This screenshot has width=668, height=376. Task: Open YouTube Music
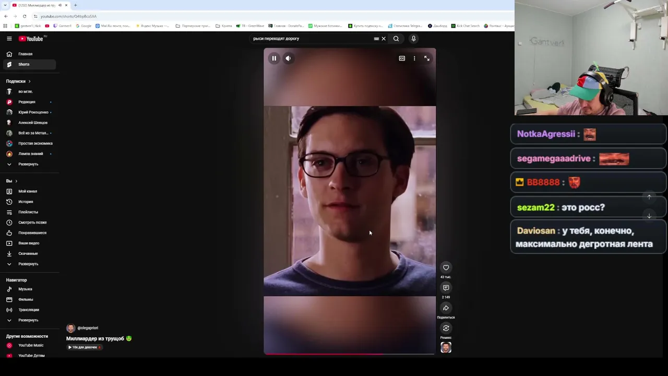[30, 345]
